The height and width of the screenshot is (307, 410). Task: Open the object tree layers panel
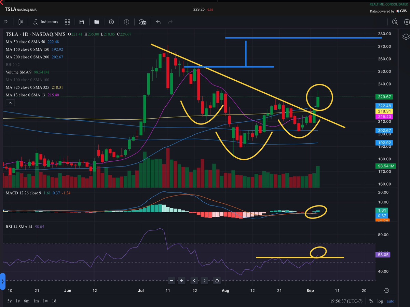(x=405, y=37)
